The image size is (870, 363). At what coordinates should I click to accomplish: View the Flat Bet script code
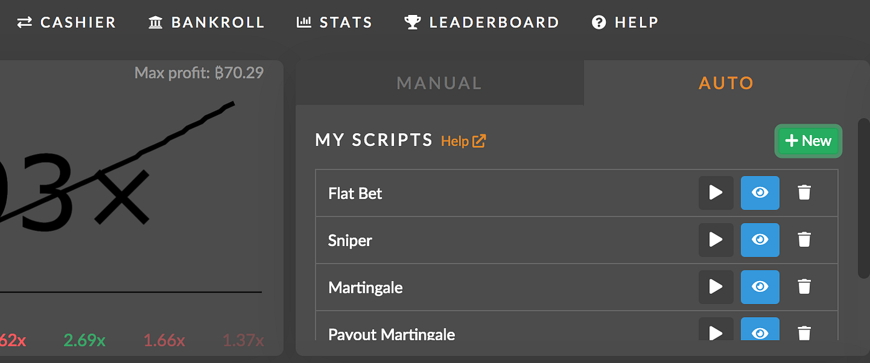pyautogui.click(x=759, y=193)
